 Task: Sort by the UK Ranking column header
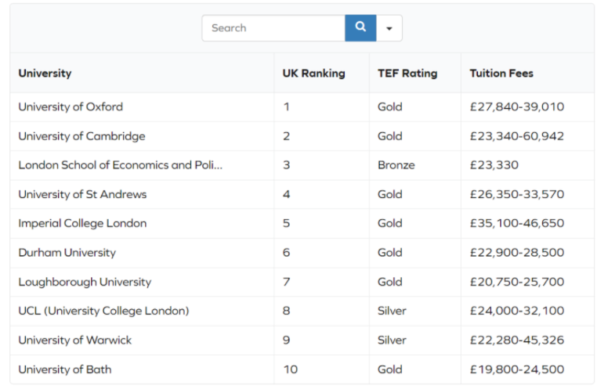click(313, 74)
